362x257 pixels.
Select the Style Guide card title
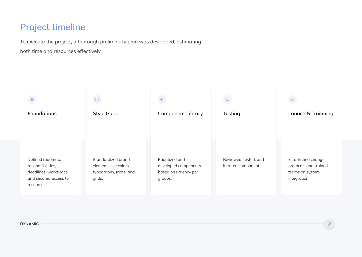point(106,113)
